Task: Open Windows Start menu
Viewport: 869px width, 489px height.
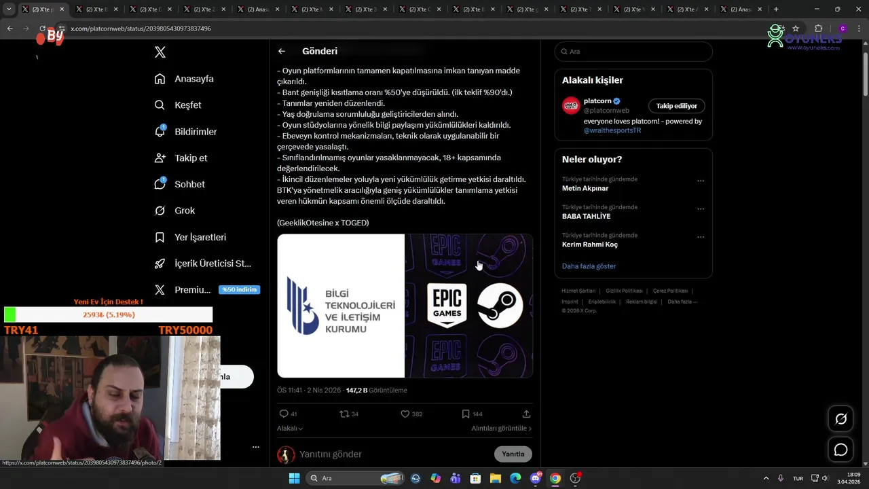Action: click(294, 478)
